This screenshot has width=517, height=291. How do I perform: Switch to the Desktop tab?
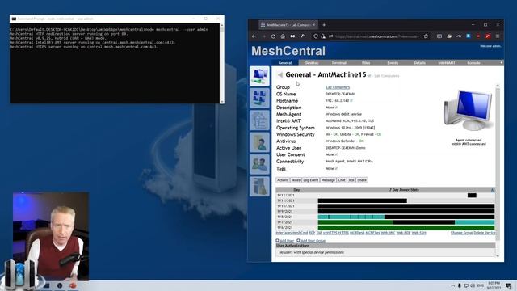click(312, 63)
